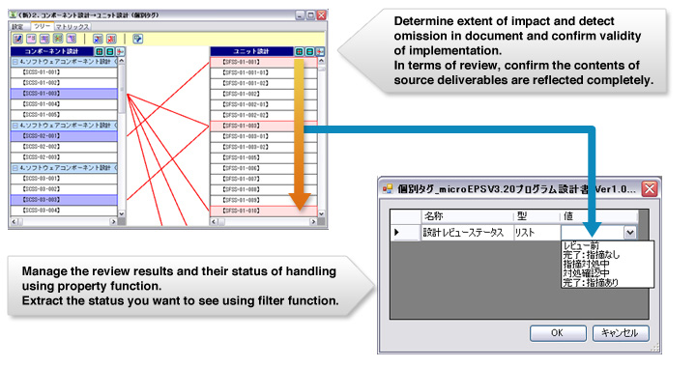
Task: Open the 値 dropdown arrow in dialog
Action: (x=630, y=232)
